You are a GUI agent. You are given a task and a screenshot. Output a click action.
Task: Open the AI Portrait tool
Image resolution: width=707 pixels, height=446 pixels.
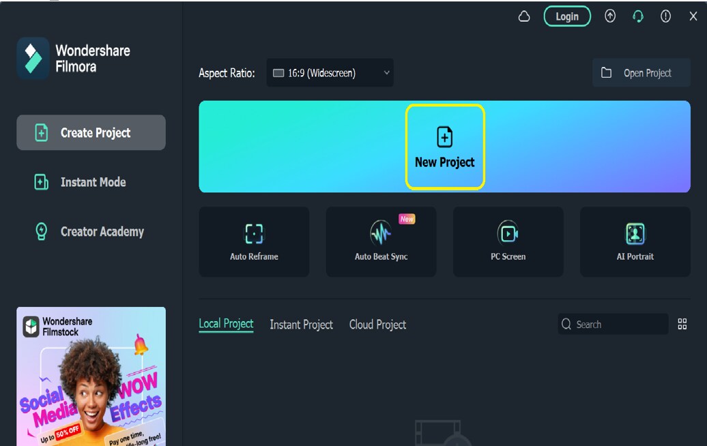[635, 242]
